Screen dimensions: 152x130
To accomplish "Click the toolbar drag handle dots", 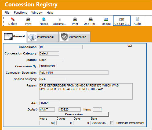I will 3,21.
